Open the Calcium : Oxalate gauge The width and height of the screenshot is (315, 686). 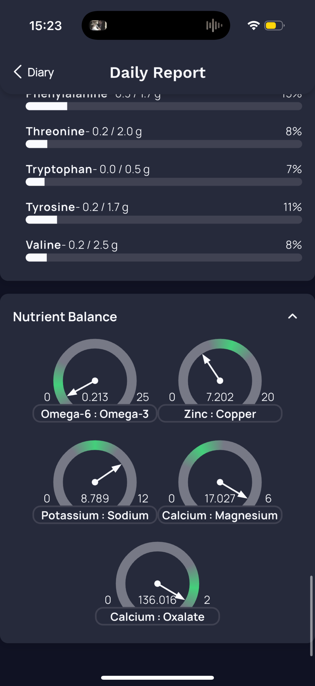tap(157, 575)
